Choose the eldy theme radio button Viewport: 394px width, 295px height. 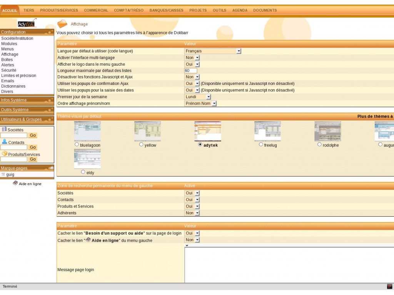(x=83, y=172)
